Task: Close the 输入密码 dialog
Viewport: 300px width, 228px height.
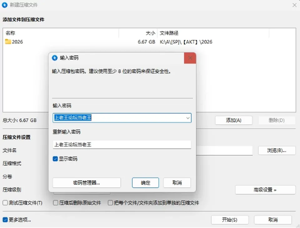Action: pos(190,58)
